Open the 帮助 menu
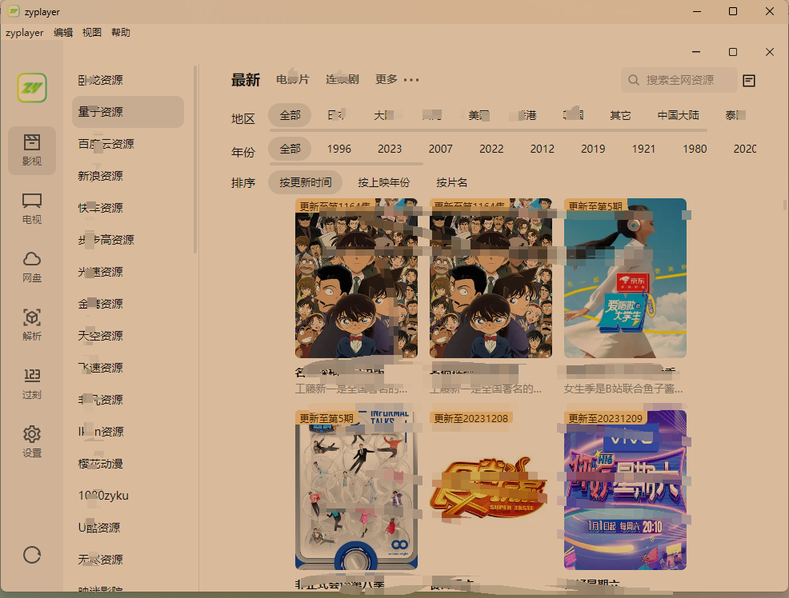 coord(121,32)
